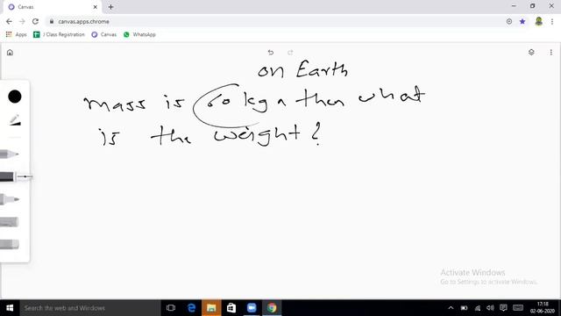Go back to the previous page
The height and width of the screenshot is (316, 561).
tap(9, 21)
